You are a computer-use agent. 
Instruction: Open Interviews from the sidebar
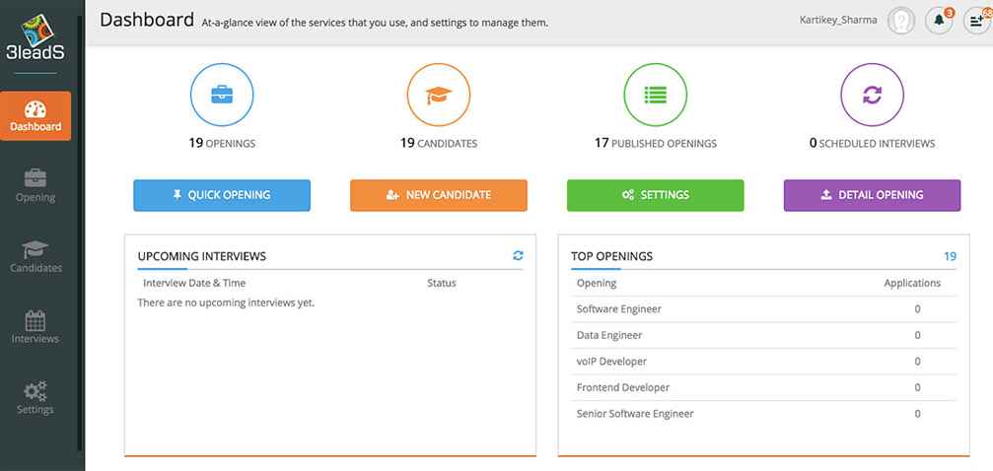(35, 328)
